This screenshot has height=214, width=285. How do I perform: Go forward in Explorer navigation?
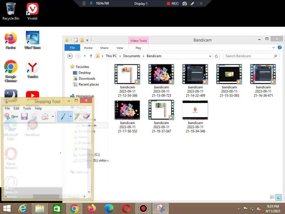(x=78, y=56)
